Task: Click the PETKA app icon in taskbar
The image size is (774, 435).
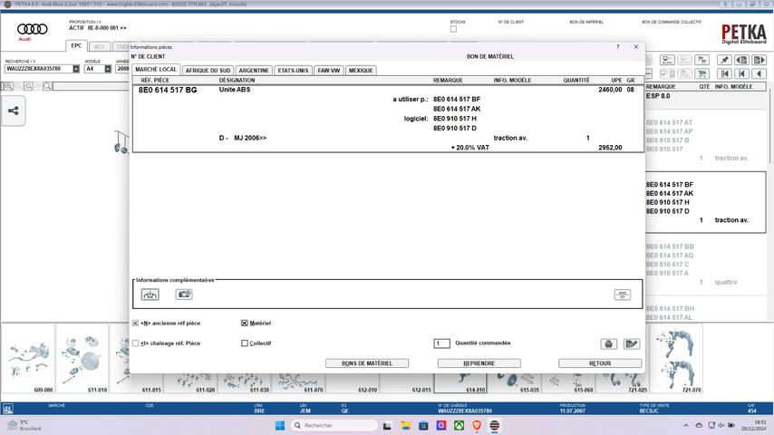Action: 495,425
